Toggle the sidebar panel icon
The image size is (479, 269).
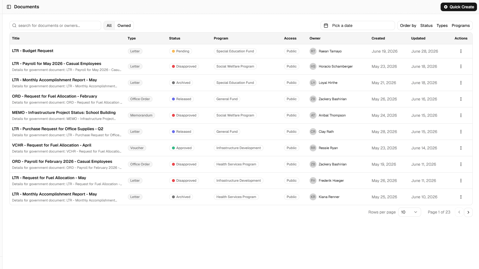9,7
